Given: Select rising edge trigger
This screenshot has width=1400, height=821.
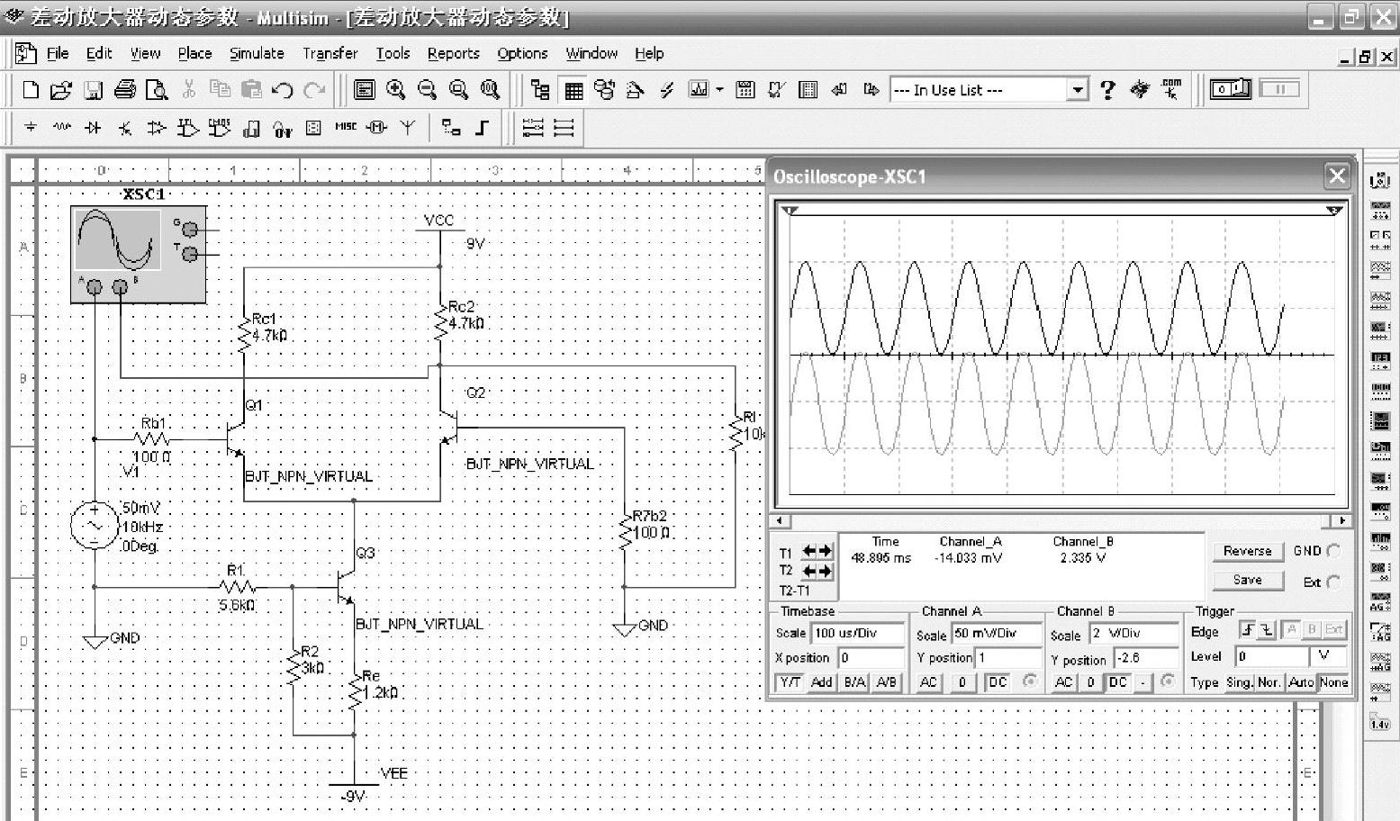Looking at the screenshot, I should tap(1247, 630).
